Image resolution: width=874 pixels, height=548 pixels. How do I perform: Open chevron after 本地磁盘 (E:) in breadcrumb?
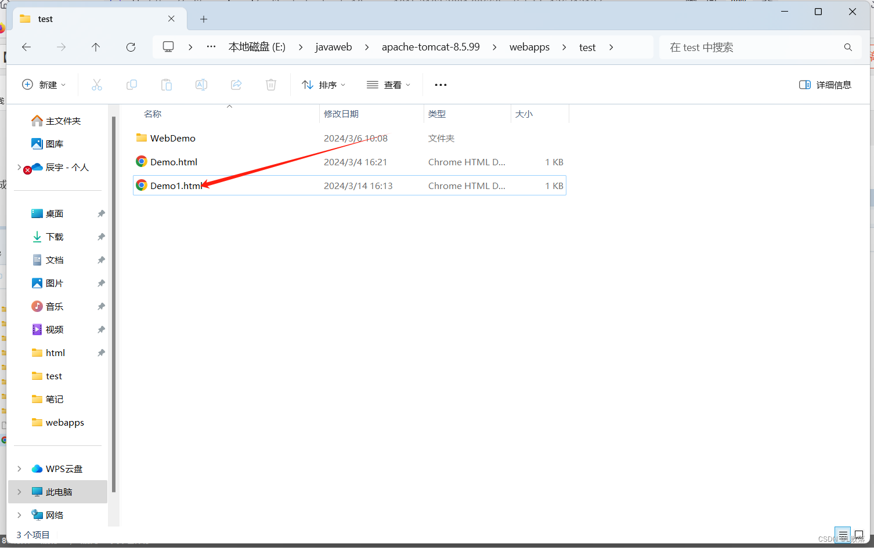[x=301, y=47]
